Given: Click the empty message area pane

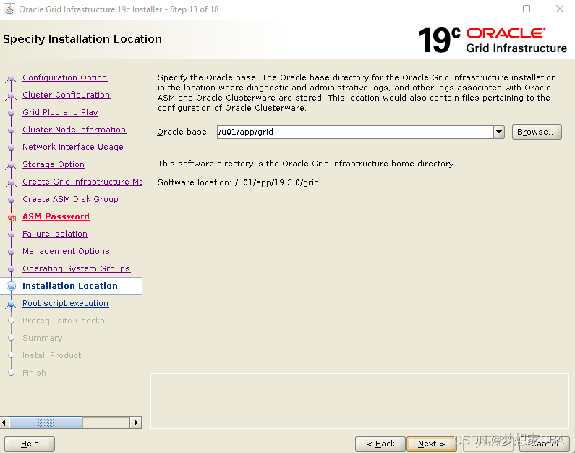Looking at the screenshot, I should [359, 401].
